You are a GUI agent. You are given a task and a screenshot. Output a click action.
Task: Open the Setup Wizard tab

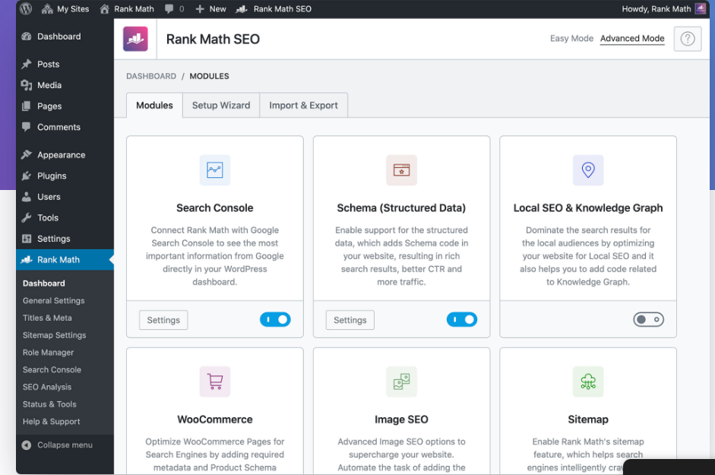pos(221,106)
